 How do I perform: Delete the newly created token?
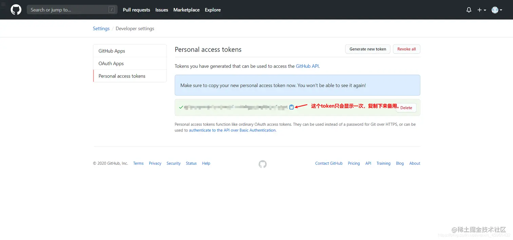coord(406,108)
